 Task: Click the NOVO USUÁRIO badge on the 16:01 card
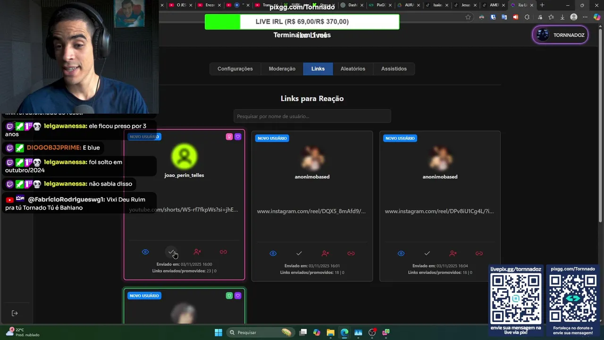pyautogui.click(x=272, y=138)
